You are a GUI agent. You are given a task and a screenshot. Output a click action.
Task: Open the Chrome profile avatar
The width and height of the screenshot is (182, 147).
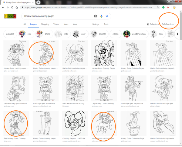174,7
